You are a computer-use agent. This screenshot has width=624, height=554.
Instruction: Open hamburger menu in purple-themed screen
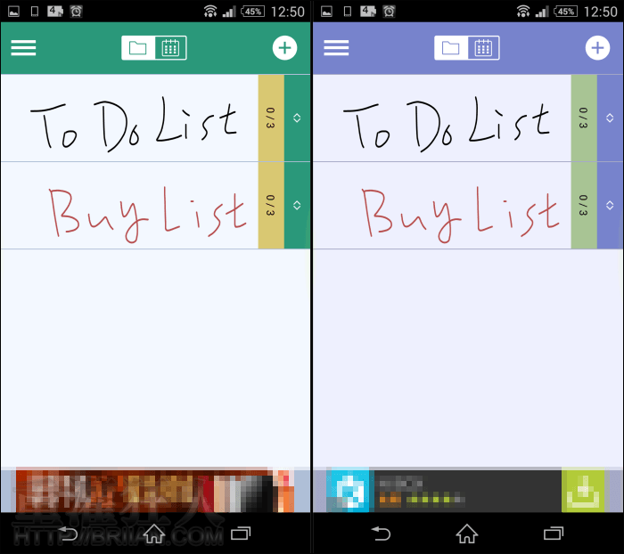coord(336,48)
